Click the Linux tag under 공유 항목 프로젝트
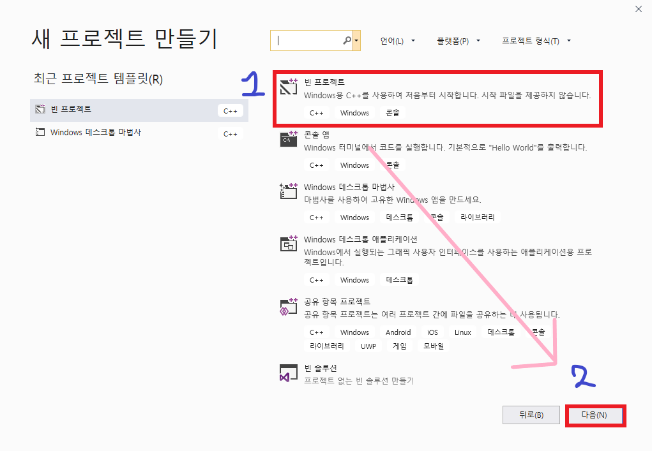 [462, 332]
